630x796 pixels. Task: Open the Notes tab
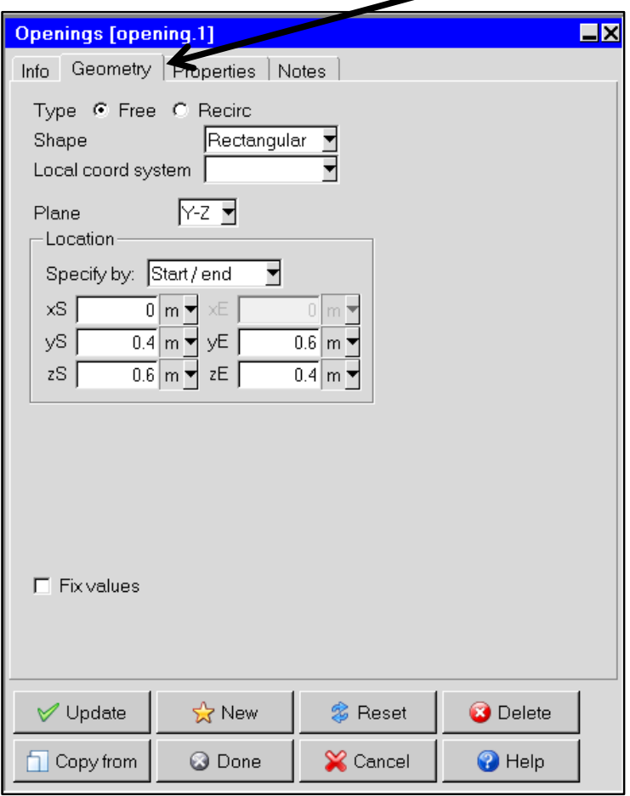tap(303, 71)
